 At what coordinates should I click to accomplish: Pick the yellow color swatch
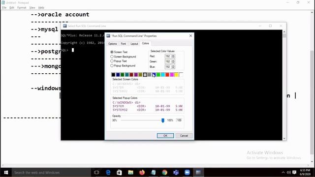click(x=176, y=75)
